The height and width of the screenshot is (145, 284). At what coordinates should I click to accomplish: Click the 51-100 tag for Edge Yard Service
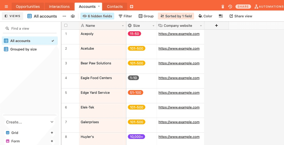coord(136,92)
